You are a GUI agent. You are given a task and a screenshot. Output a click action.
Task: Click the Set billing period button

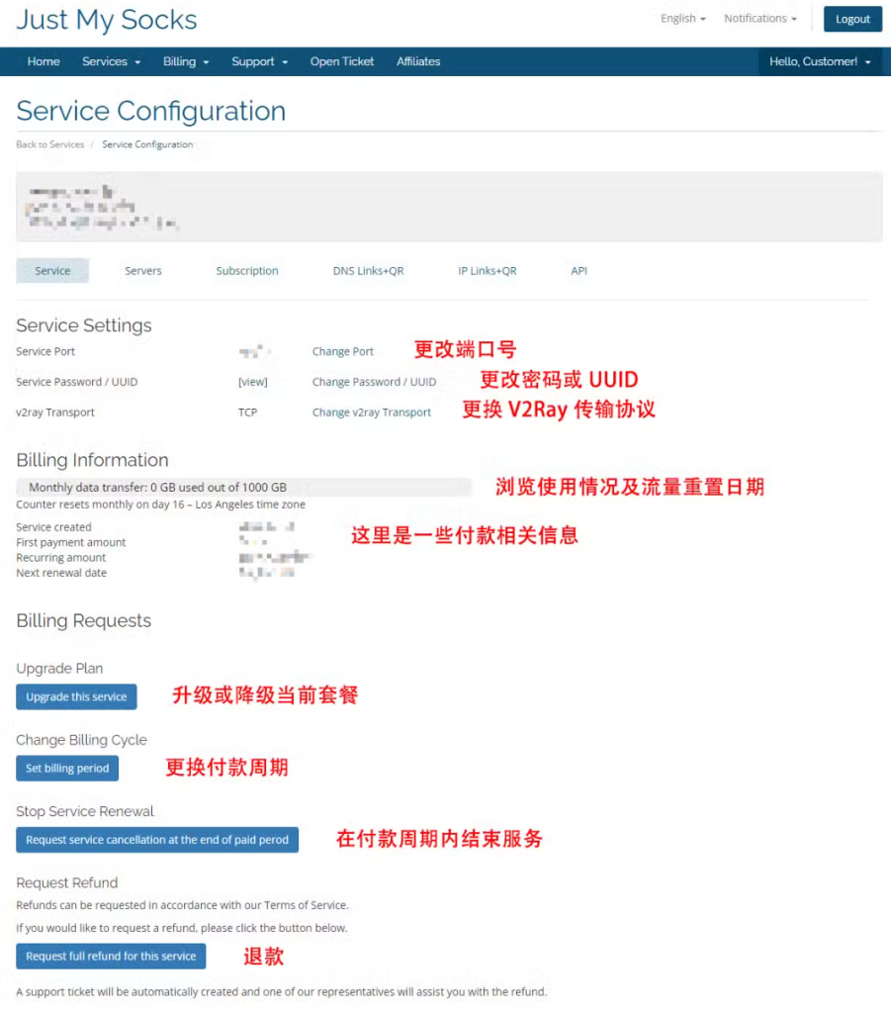pyautogui.click(x=67, y=768)
